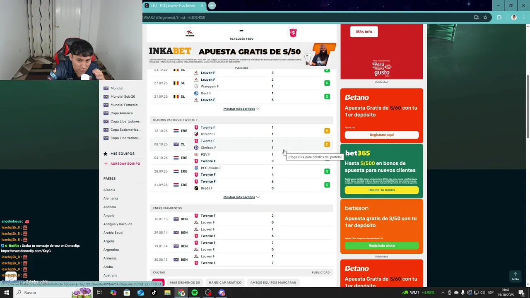
Task: Open the Twente F vs Breda F match
Action: [241, 185]
